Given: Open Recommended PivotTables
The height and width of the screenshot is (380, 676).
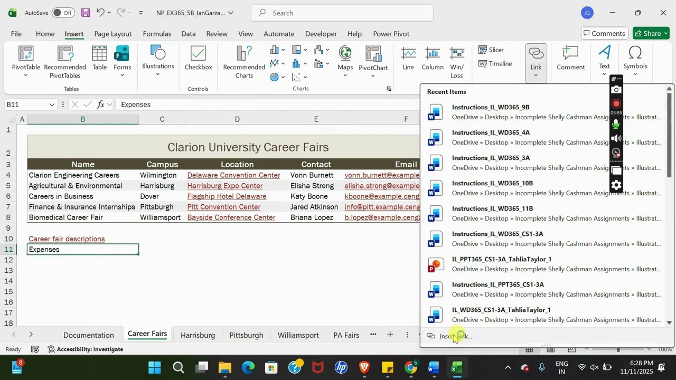Looking at the screenshot, I should point(65,62).
